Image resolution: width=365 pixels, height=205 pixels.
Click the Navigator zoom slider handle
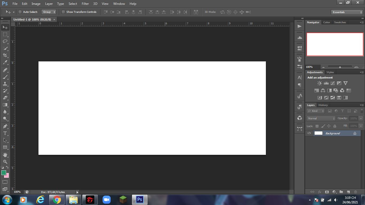tap(340, 67)
